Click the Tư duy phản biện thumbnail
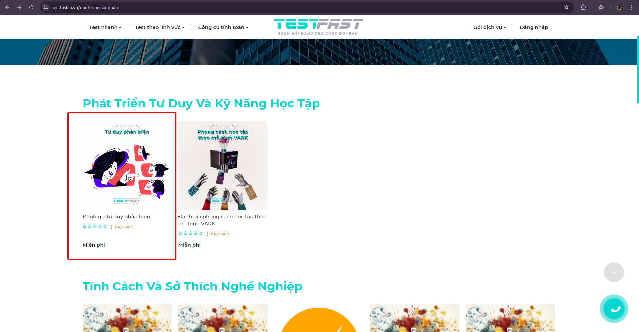 click(127, 166)
